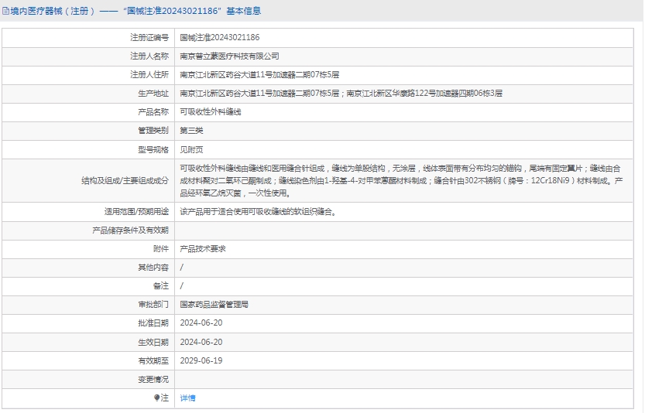Screen dimensions: 645x413
Task: Select the page title 境内医疗器械（注册）基本信息
Action: pyautogui.click(x=136, y=11)
